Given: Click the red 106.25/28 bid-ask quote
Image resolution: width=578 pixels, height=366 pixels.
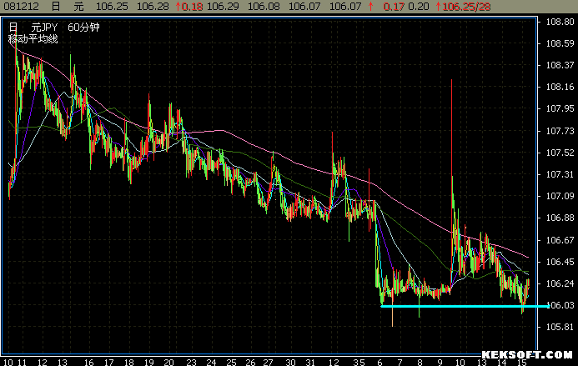Looking at the screenshot, I should click(x=466, y=7).
